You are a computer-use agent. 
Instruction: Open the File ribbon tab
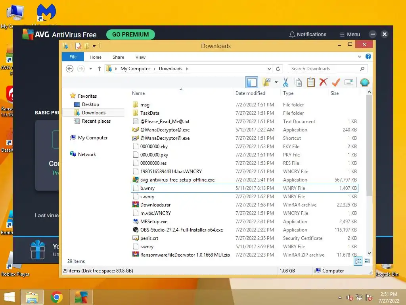[x=73, y=57]
